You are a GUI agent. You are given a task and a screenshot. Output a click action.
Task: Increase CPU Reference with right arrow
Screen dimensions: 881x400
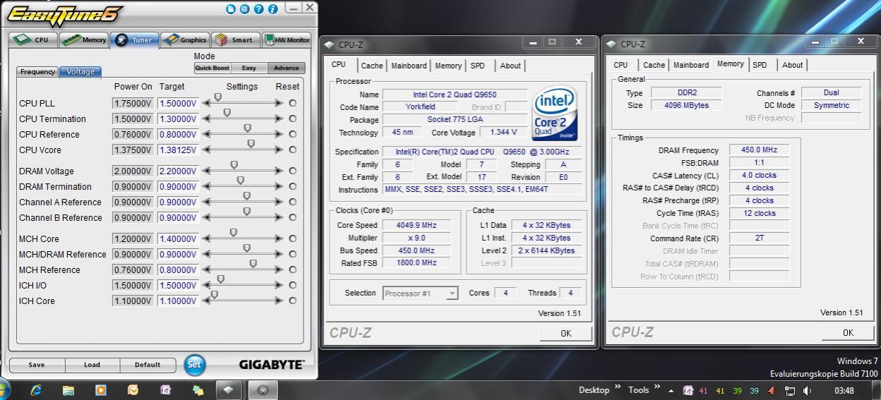[279, 134]
